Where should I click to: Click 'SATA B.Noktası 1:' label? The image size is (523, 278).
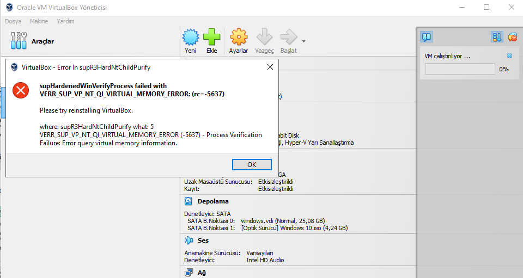coord(211,228)
